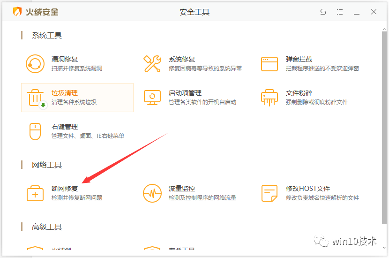The image size is (389, 258).
Task: Open the 启动项管理 monitor icon
Action: coord(152,98)
